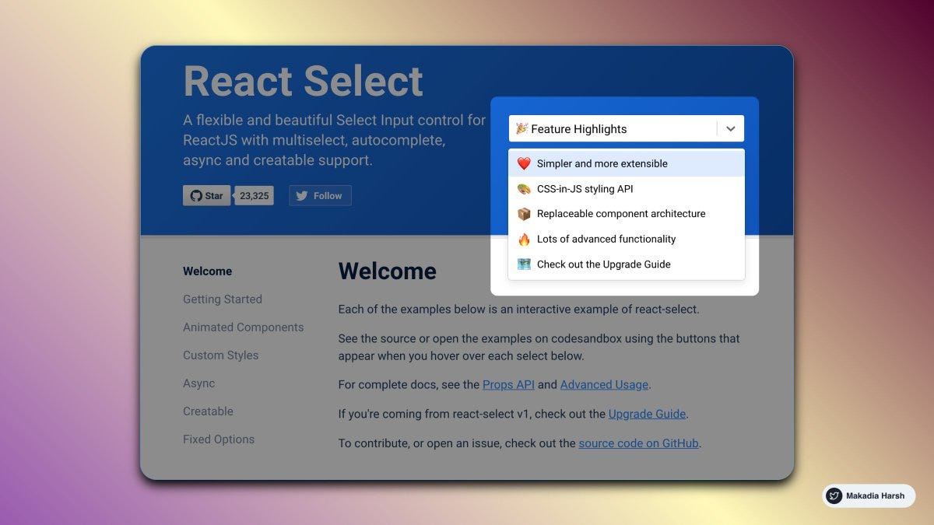Click the red heart icon next to Simpler option
The width and height of the screenshot is (934, 525).
click(x=525, y=163)
